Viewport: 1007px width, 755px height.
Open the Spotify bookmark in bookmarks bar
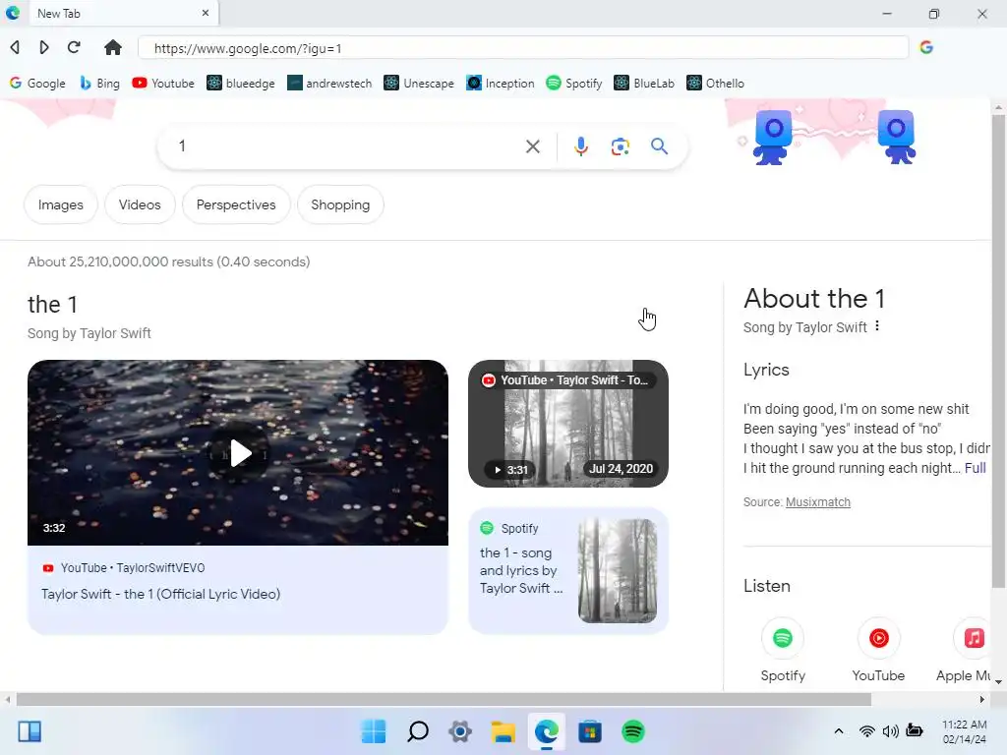pos(574,84)
